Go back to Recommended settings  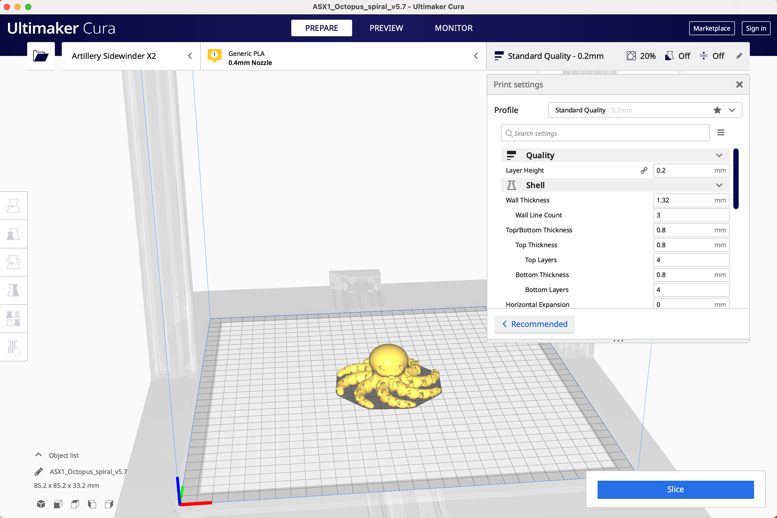[534, 324]
